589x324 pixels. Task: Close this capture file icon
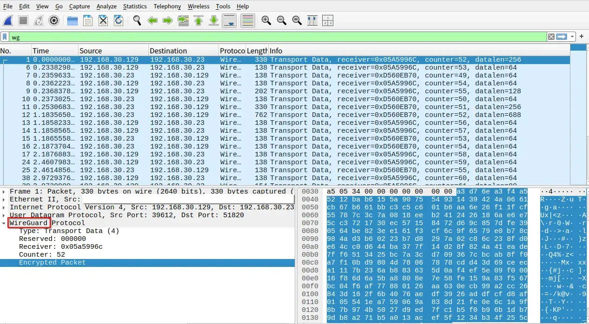tap(103, 20)
